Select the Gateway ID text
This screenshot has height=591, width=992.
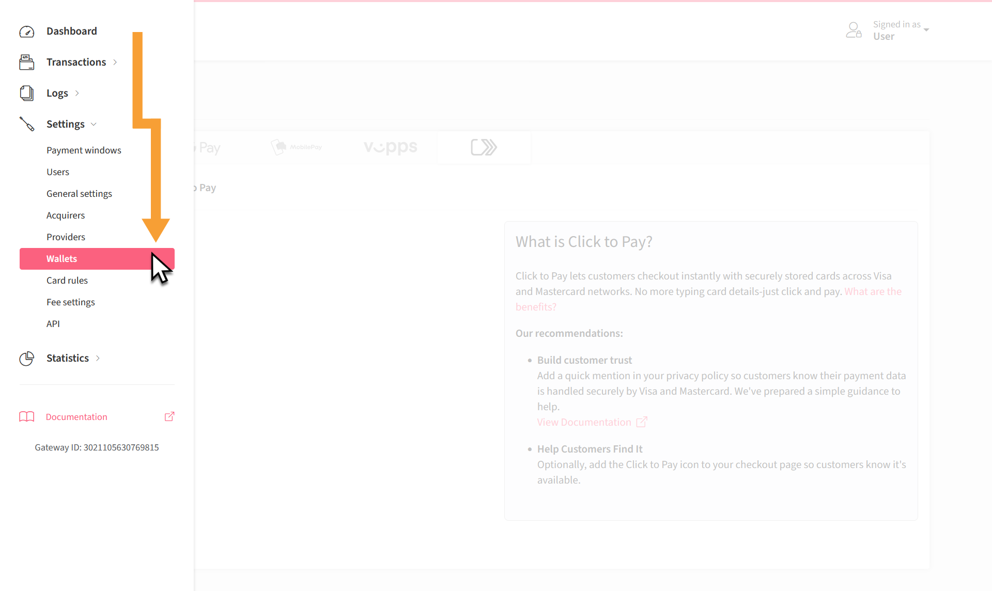pos(97,447)
